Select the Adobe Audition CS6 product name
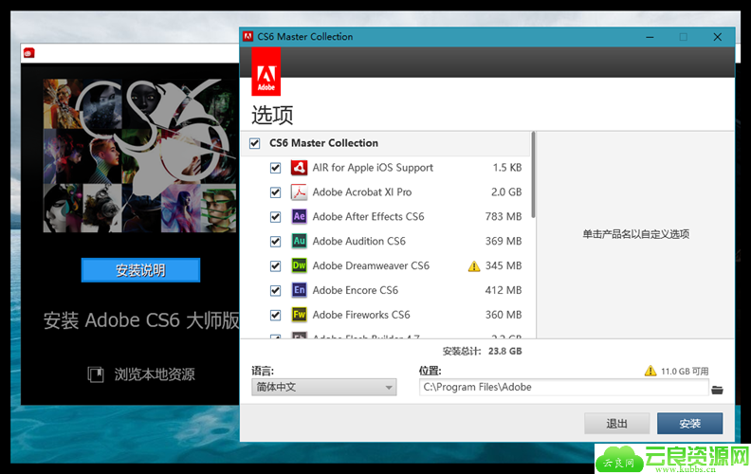Screen dimensions: 751x474 358,241
